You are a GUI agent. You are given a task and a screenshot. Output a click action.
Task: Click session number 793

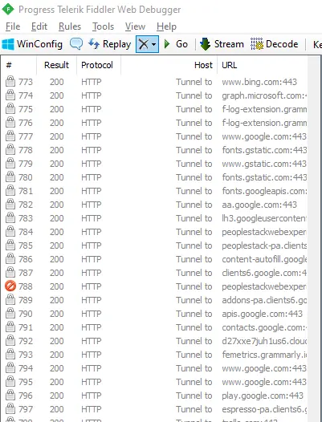[x=26, y=355]
